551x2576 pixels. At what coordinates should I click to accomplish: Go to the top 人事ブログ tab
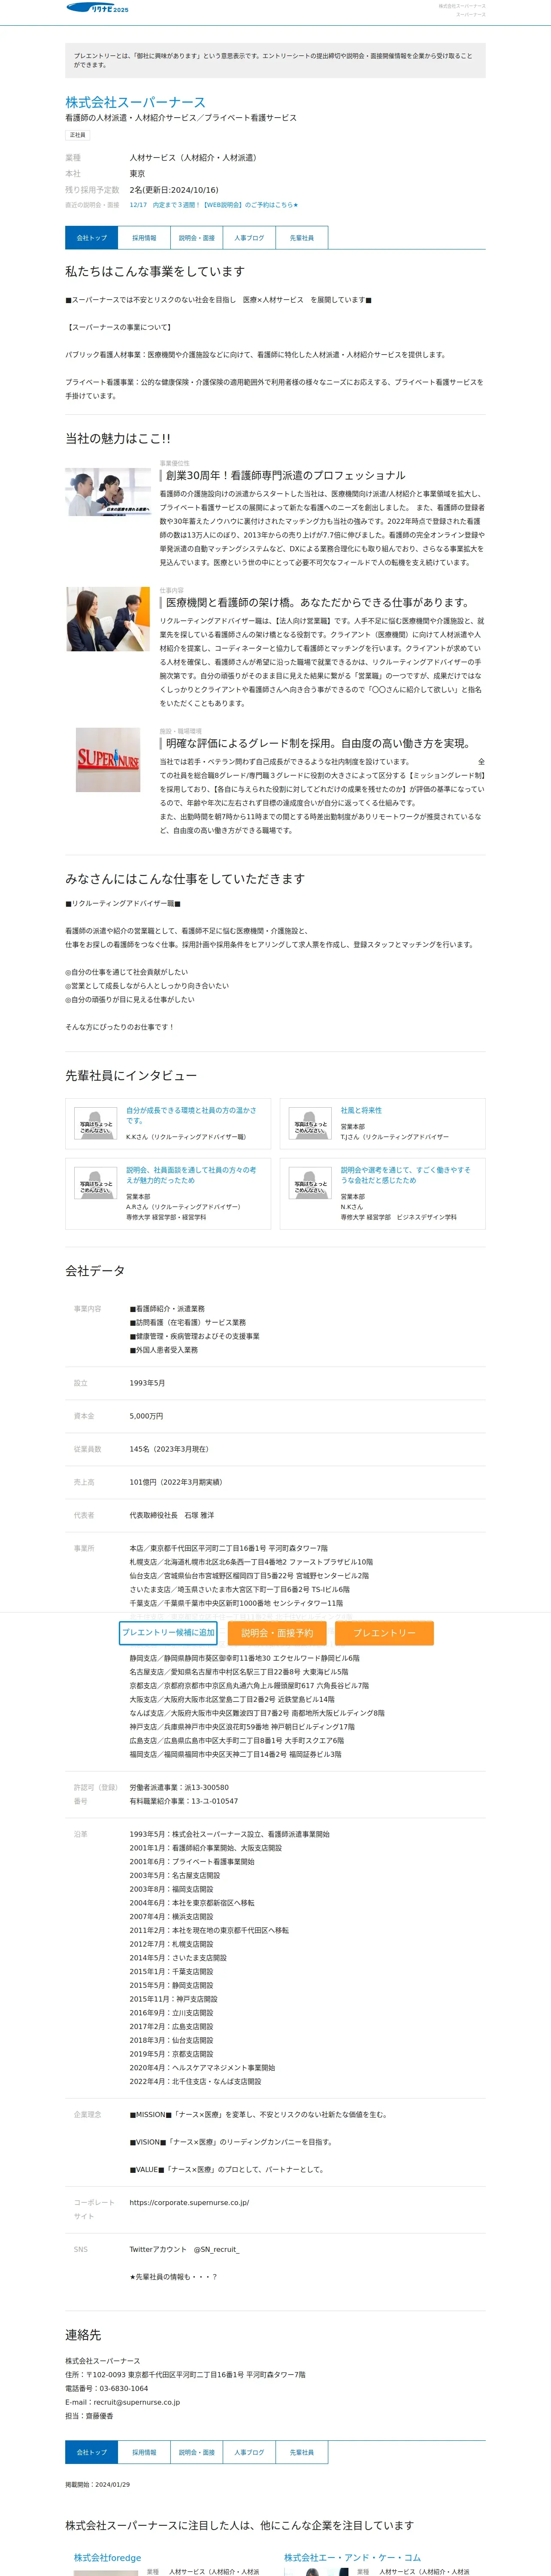point(249,238)
